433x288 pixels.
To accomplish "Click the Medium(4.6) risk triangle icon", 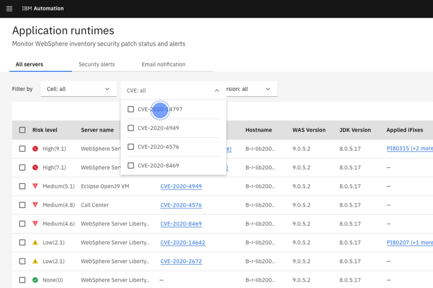I will click(x=35, y=223).
